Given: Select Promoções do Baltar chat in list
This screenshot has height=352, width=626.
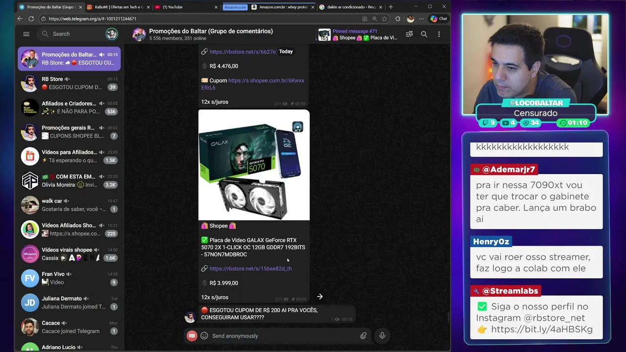Looking at the screenshot, I should pyautogui.click(x=69, y=59).
